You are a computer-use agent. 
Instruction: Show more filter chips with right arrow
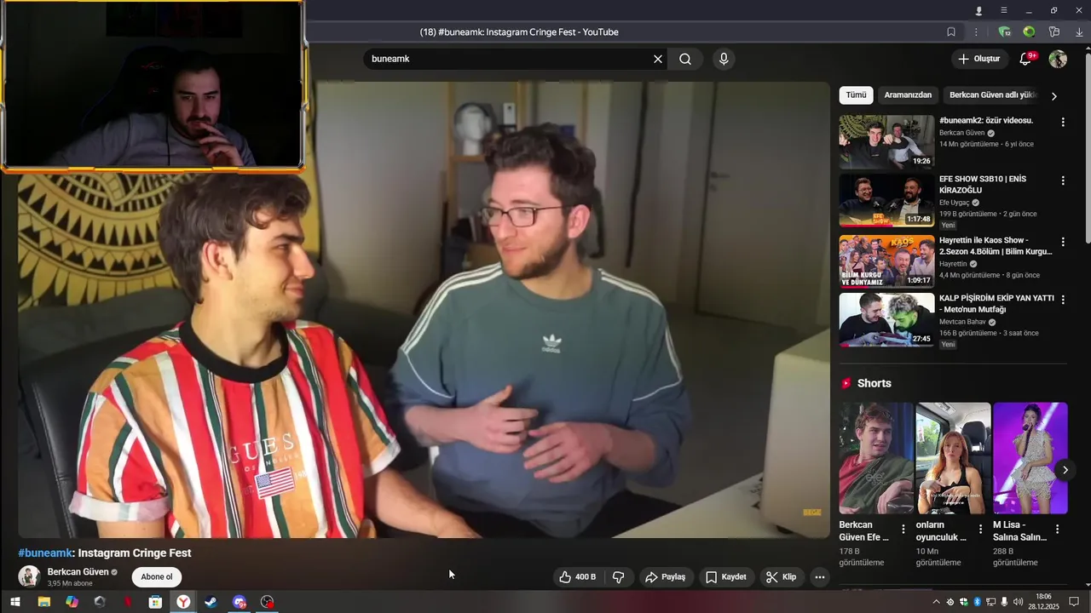(1054, 96)
